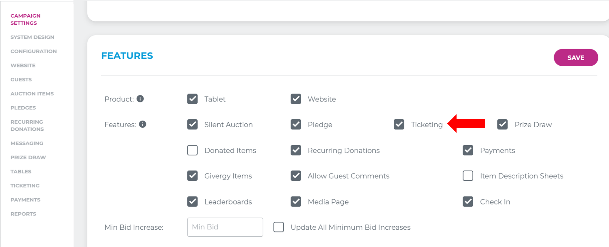Click the info icon next to Features
Image resolution: width=609 pixels, height=247 pixels.
click(x=142, y=124)
